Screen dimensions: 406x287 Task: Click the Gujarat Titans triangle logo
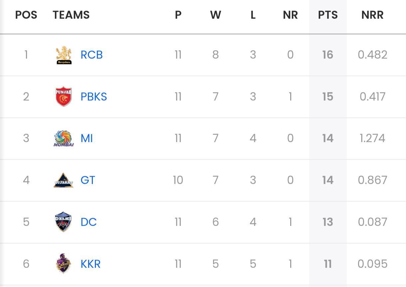[x=64, y=180]
